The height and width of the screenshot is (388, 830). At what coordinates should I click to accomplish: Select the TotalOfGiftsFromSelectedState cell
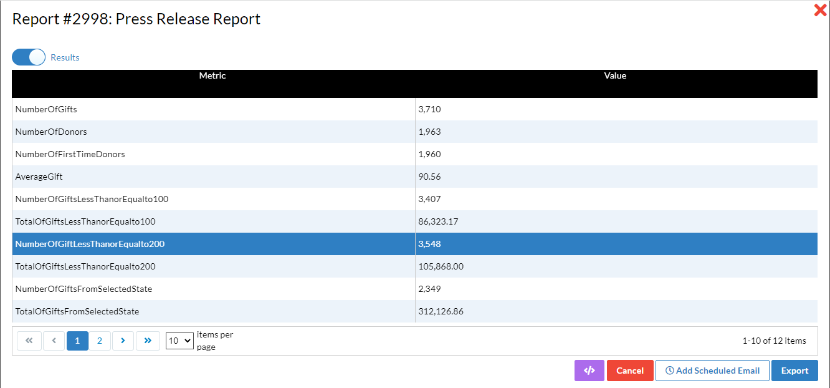214,311
